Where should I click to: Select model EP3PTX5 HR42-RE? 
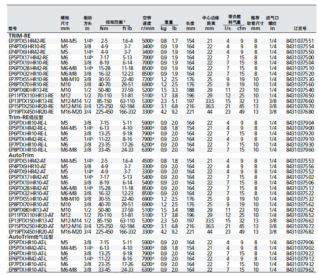[27, 41]
